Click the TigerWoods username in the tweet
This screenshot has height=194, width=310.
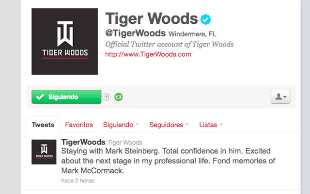coord(83,142)
